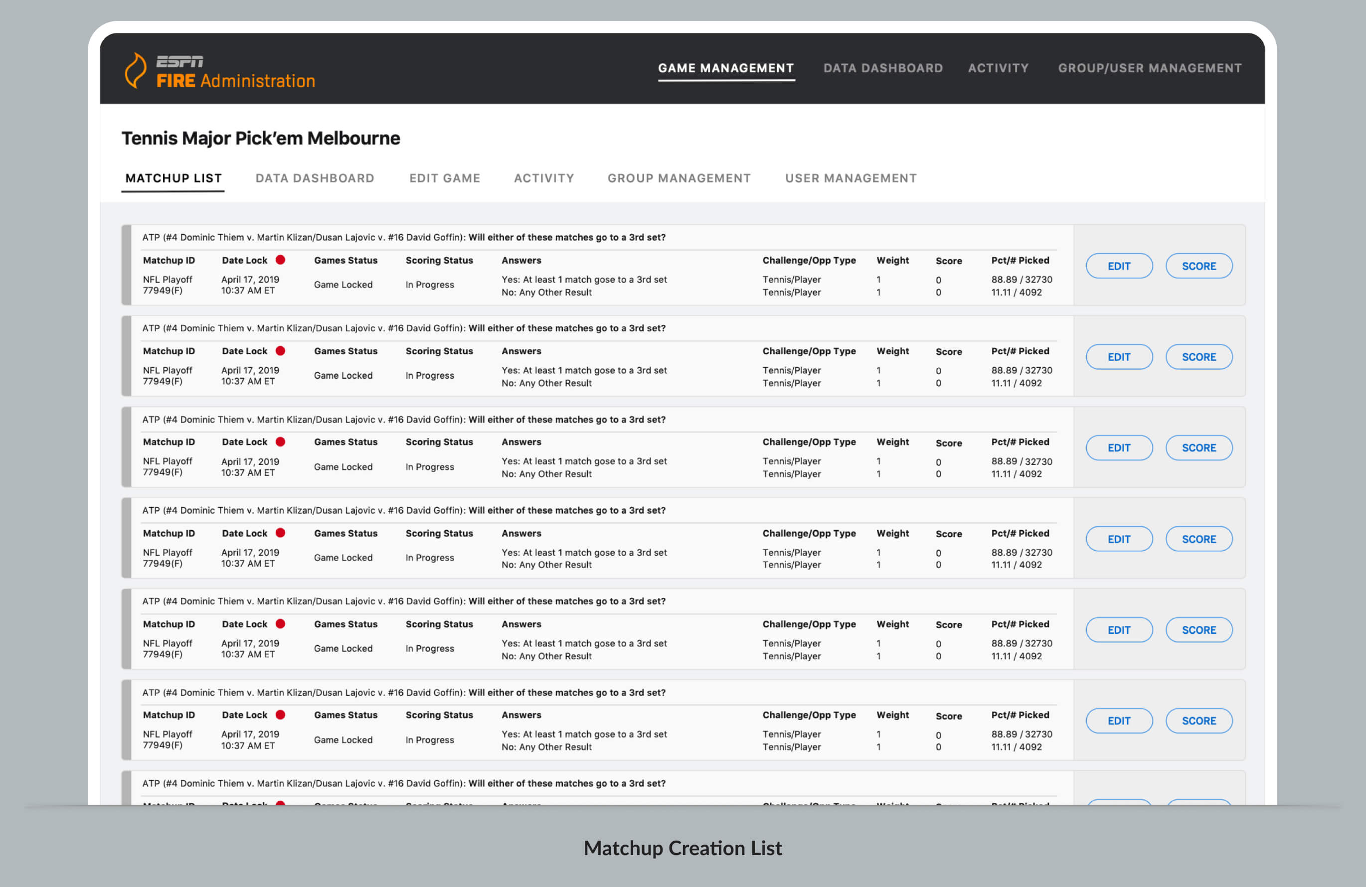Open the Data Dashboard top navigation item
This screenshot has height=887, width=1366.
[x=883, y=68]
